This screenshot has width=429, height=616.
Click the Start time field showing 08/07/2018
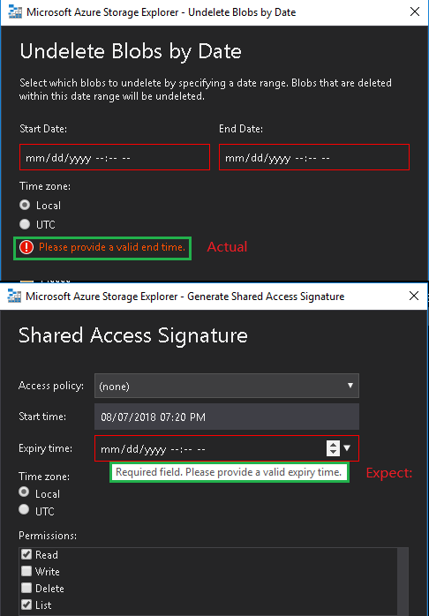[227, 417]
